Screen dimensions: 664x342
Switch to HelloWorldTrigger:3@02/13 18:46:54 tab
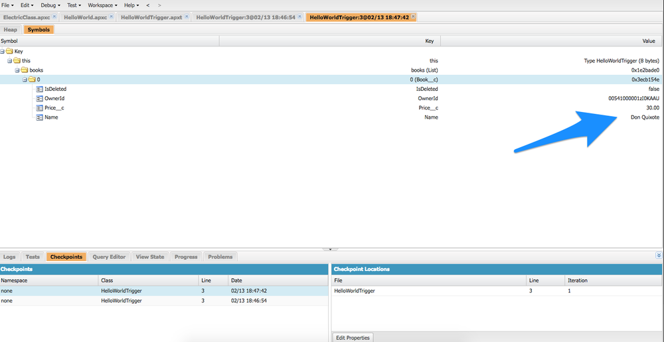click(x=248, y=17)
